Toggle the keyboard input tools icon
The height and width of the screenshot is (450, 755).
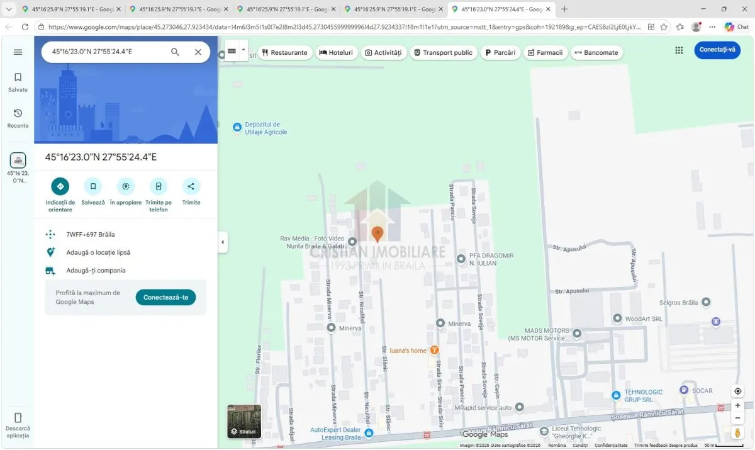232,51
